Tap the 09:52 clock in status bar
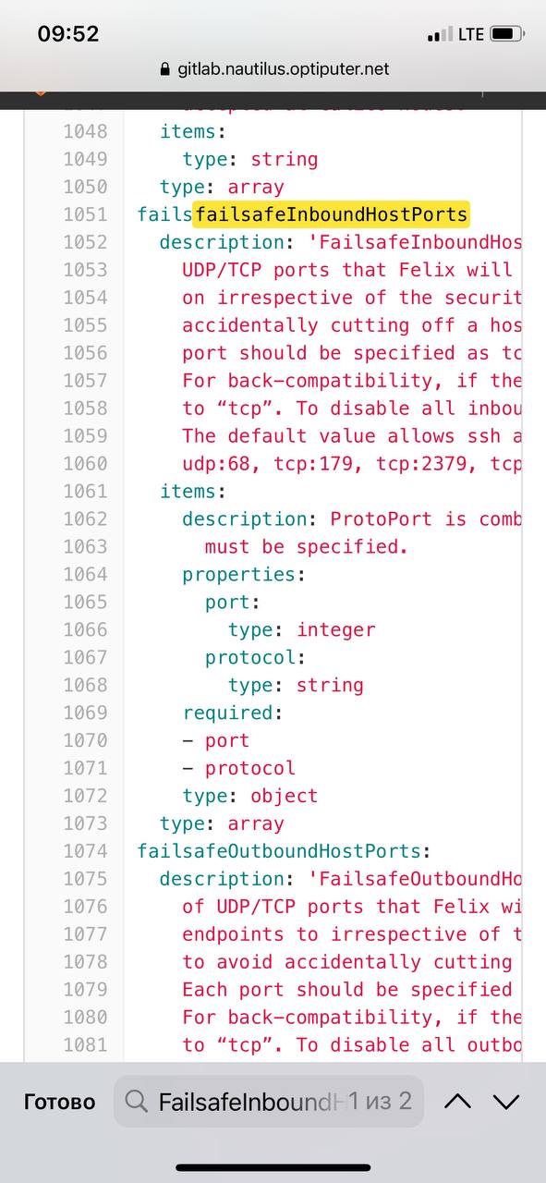Screen dimensions: 546x1183 (x=68, y=34)
